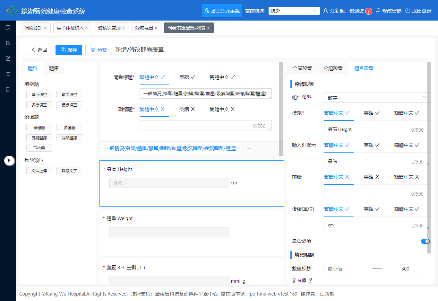Expand the sidebar with the round arrow
438x301 pixels.
coord(9,160)
